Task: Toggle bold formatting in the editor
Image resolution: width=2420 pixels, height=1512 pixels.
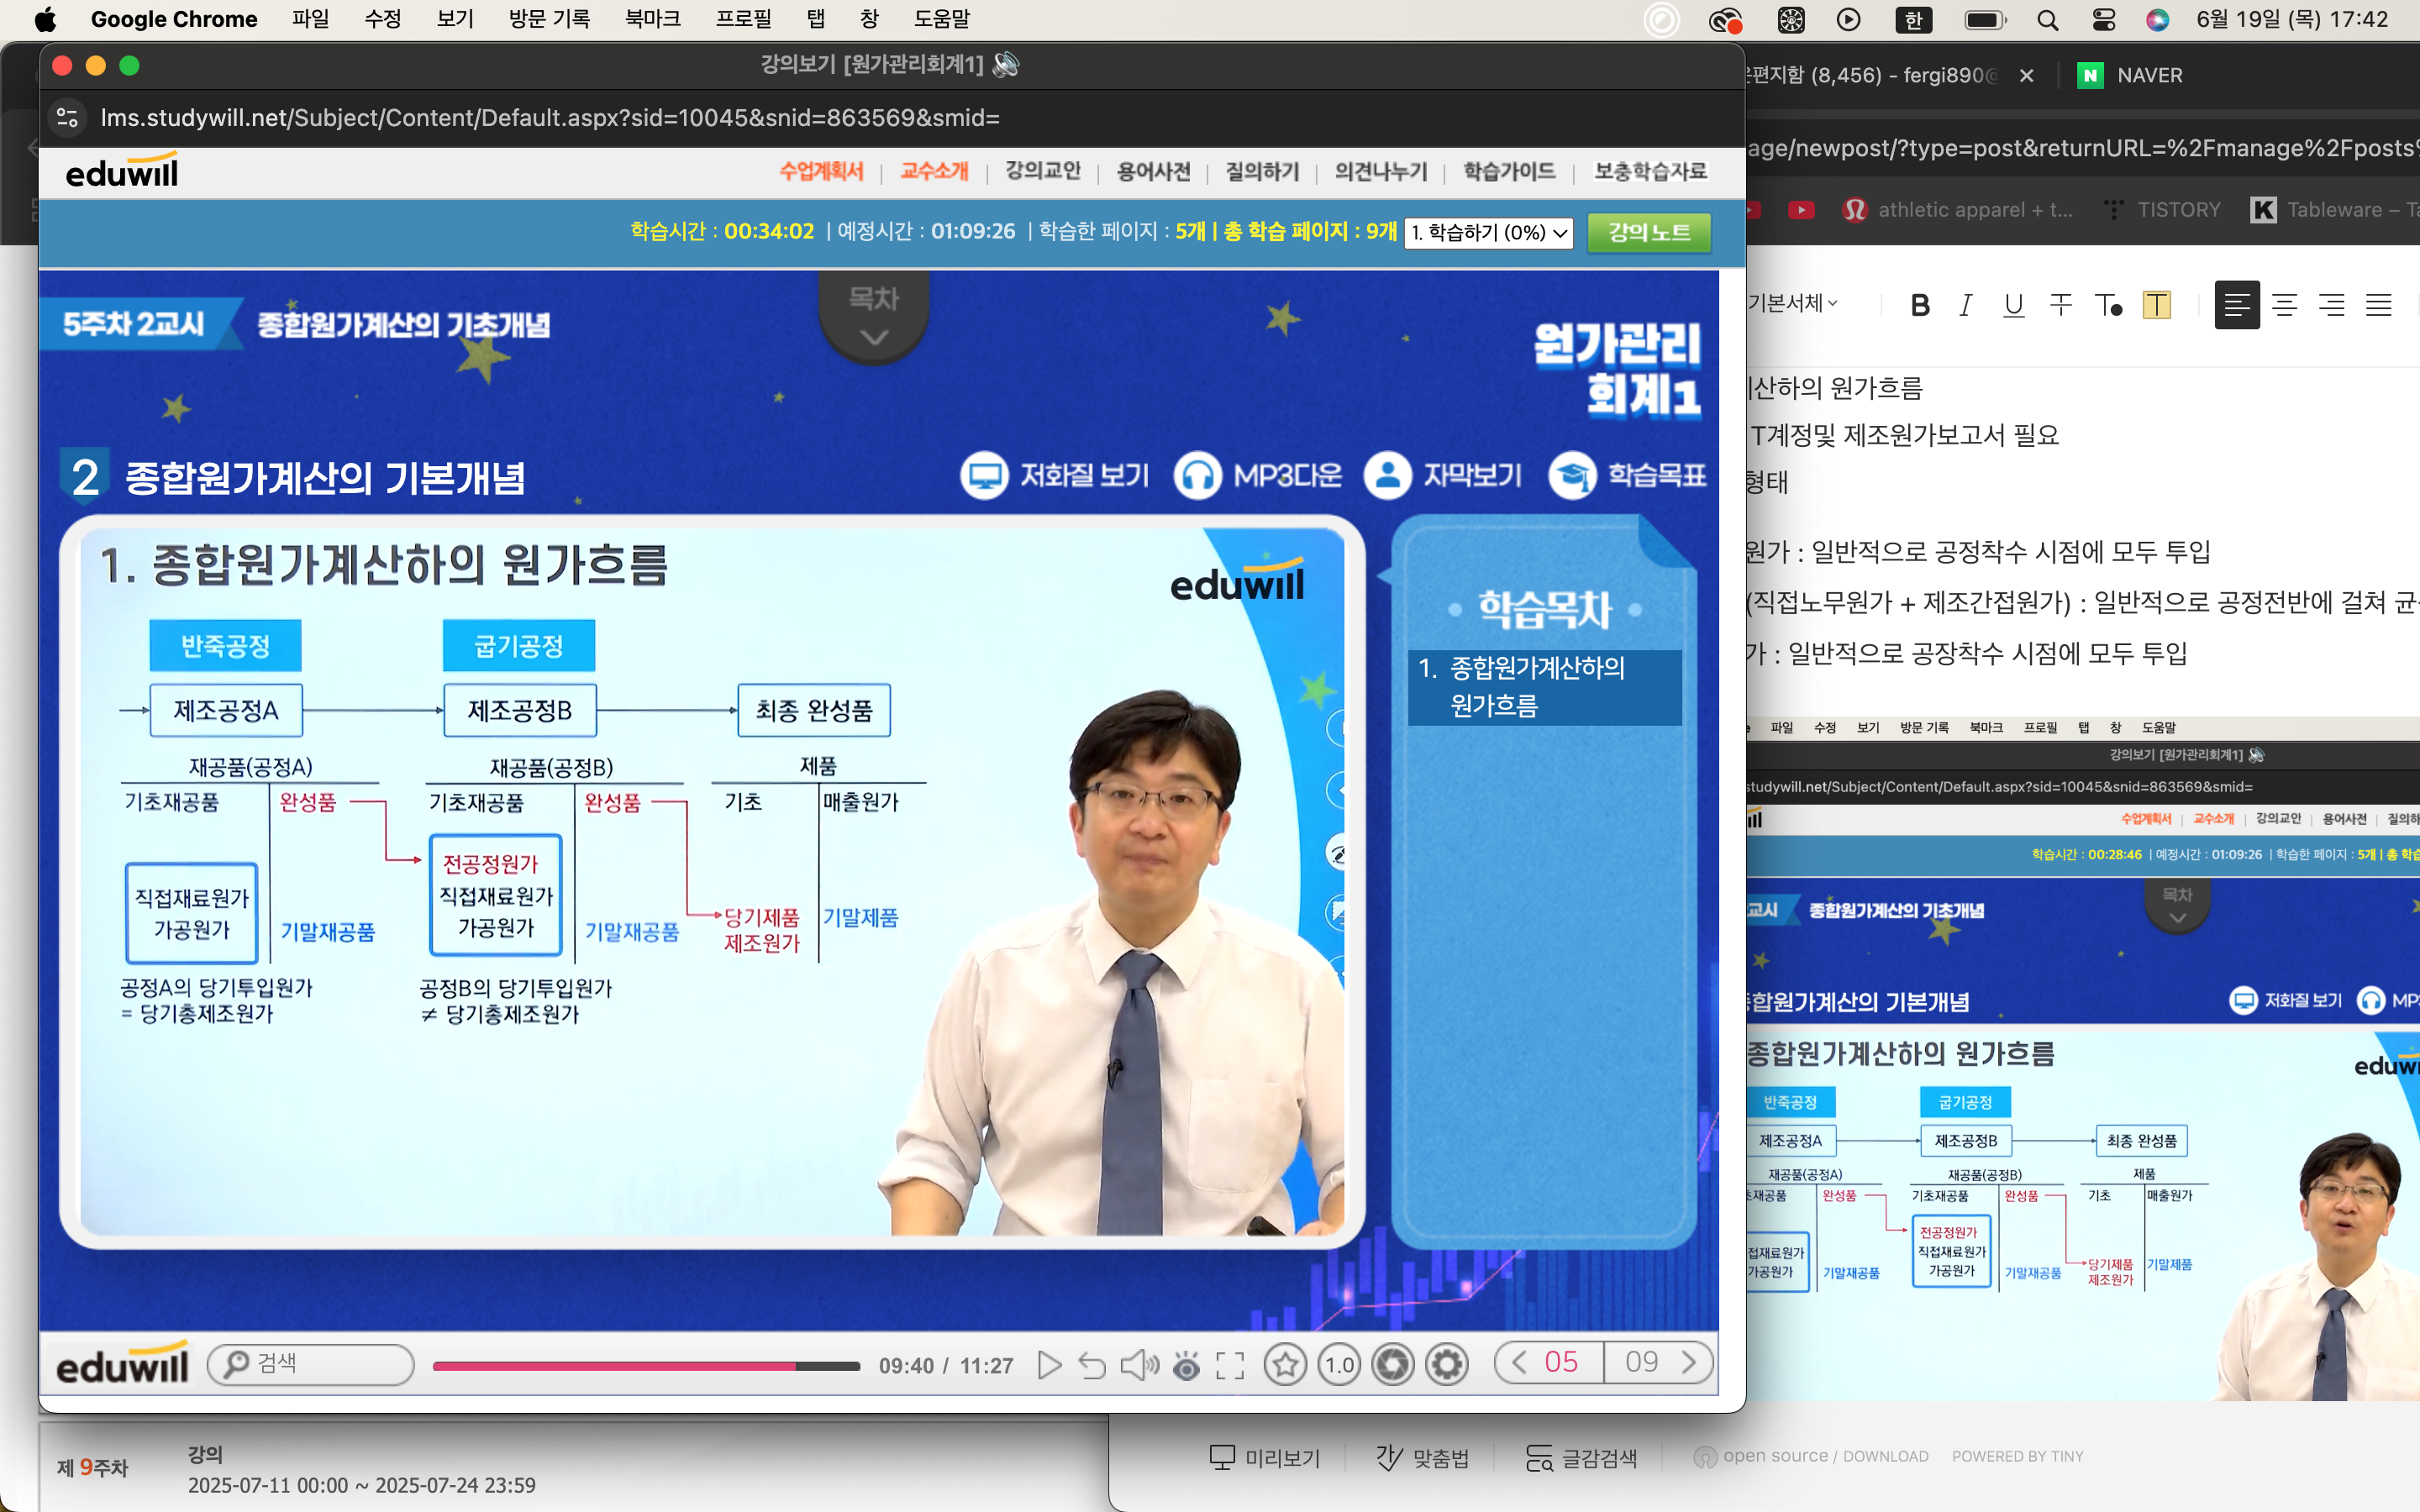Action: (1919, 305)
